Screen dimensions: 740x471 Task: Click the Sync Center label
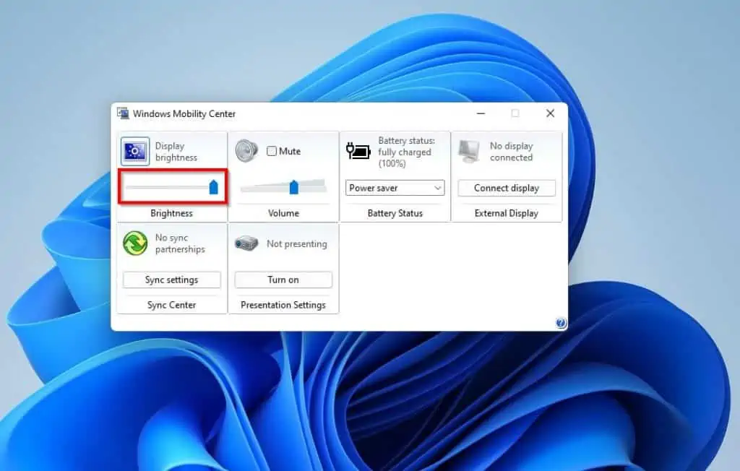click(171, 305)
